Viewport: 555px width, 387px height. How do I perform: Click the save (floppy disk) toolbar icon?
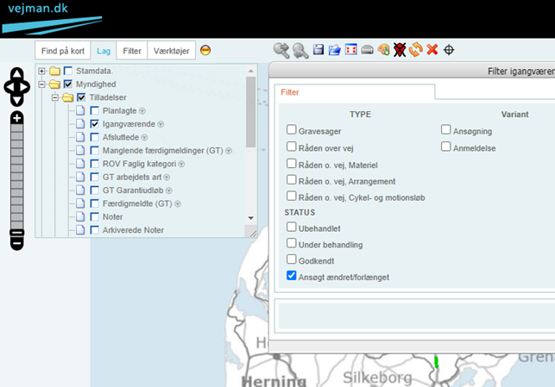[x=318, y=50]
